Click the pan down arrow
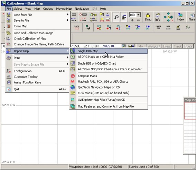This screenshot has width=196, height=170. 168,20
